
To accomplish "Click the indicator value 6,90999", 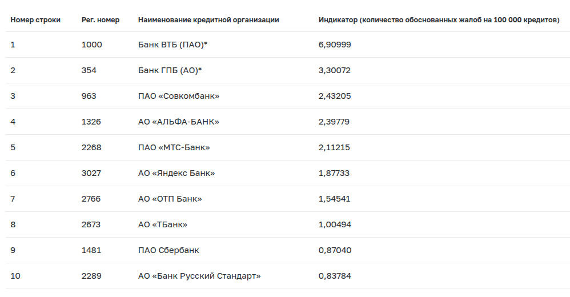I will [x=335, y=45].
